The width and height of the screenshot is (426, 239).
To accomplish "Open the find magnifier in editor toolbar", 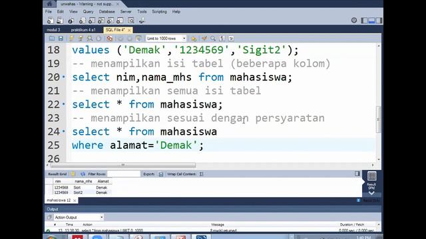I will tap(213, 39).
